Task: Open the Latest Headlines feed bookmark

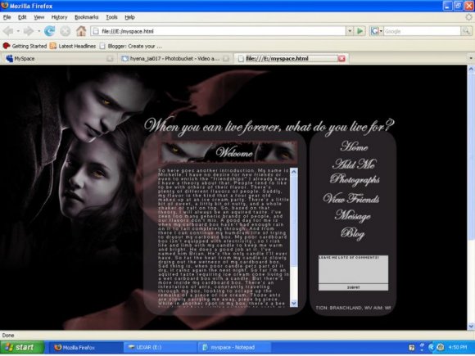Action: coord(73,46)
